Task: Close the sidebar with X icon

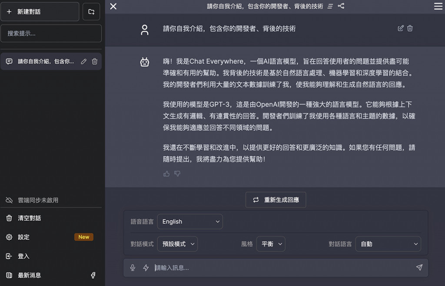Action: [113, 6]
